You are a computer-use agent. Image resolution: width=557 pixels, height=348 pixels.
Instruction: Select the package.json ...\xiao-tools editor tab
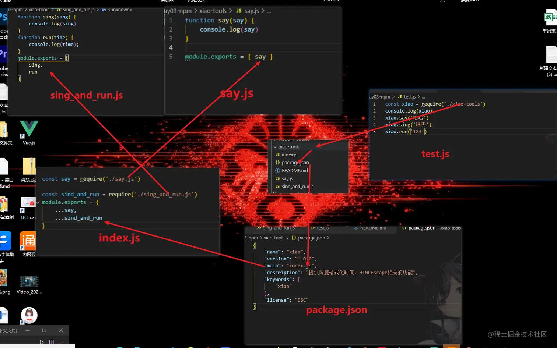pos(431,228)
